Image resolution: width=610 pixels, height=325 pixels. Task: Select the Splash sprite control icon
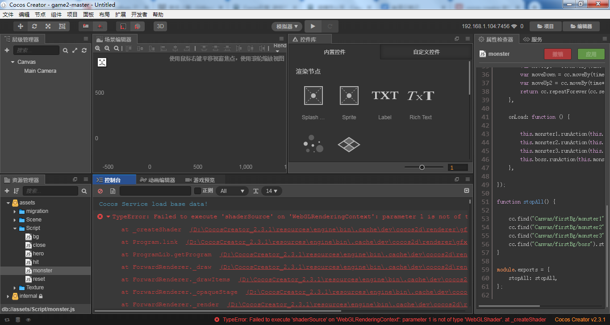(x=313, y=96)
